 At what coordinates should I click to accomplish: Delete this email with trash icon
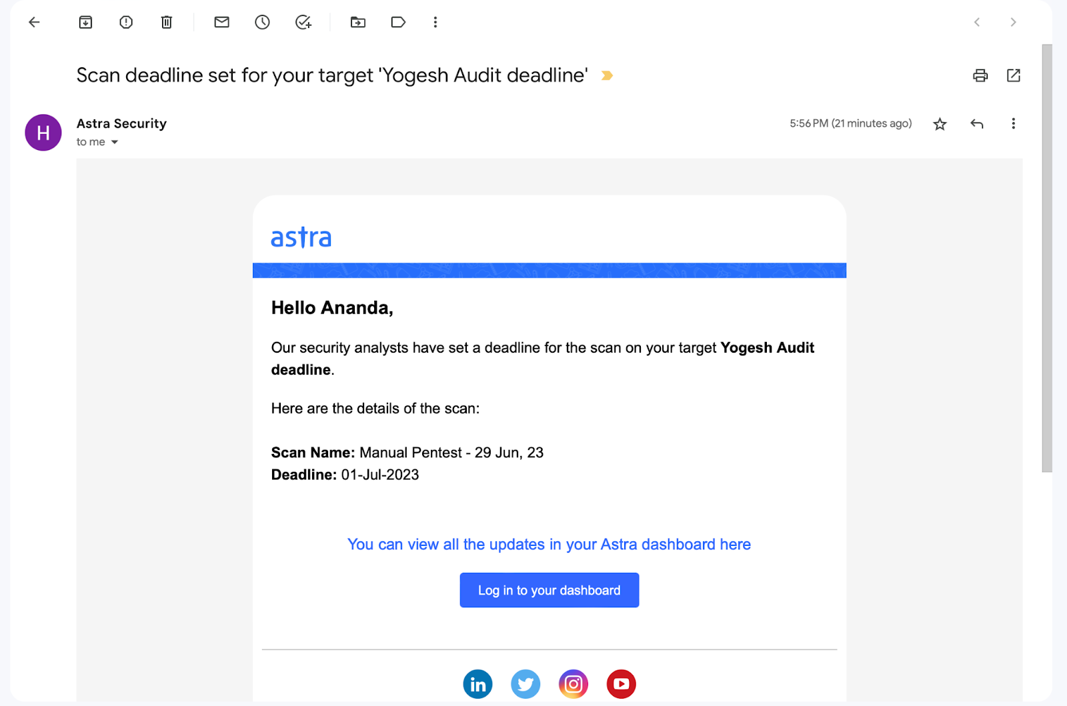click(167, 22)
